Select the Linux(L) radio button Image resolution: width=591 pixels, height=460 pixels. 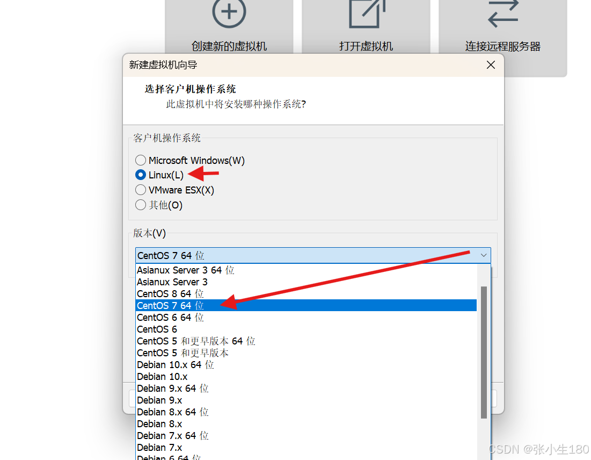point(141,175)
